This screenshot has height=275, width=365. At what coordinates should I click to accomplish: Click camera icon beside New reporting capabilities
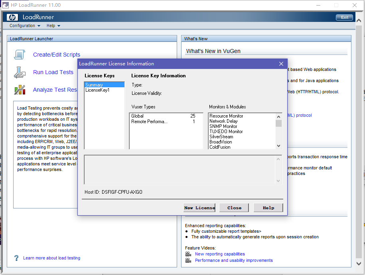188,254
